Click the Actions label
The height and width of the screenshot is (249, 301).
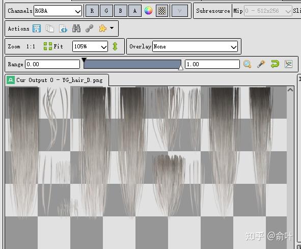tap(19, 29)
